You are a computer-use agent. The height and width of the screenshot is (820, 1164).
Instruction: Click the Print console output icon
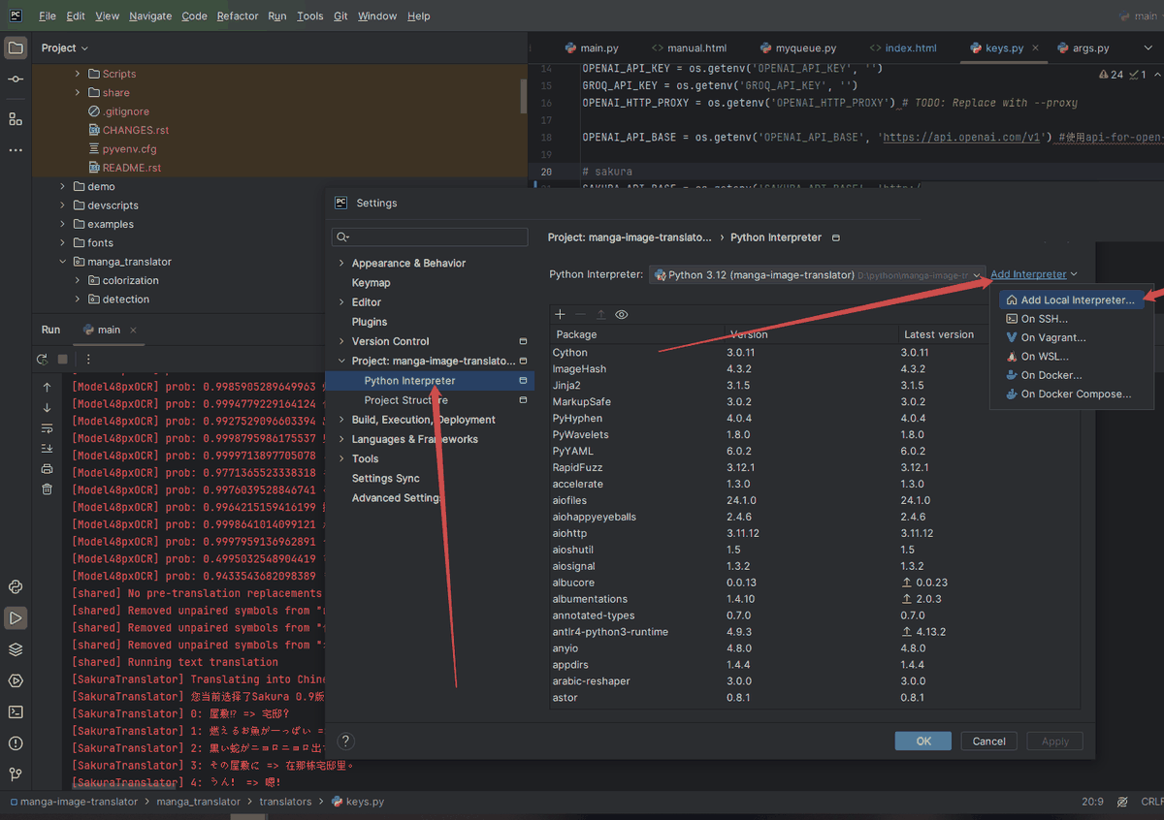(47, 469)
